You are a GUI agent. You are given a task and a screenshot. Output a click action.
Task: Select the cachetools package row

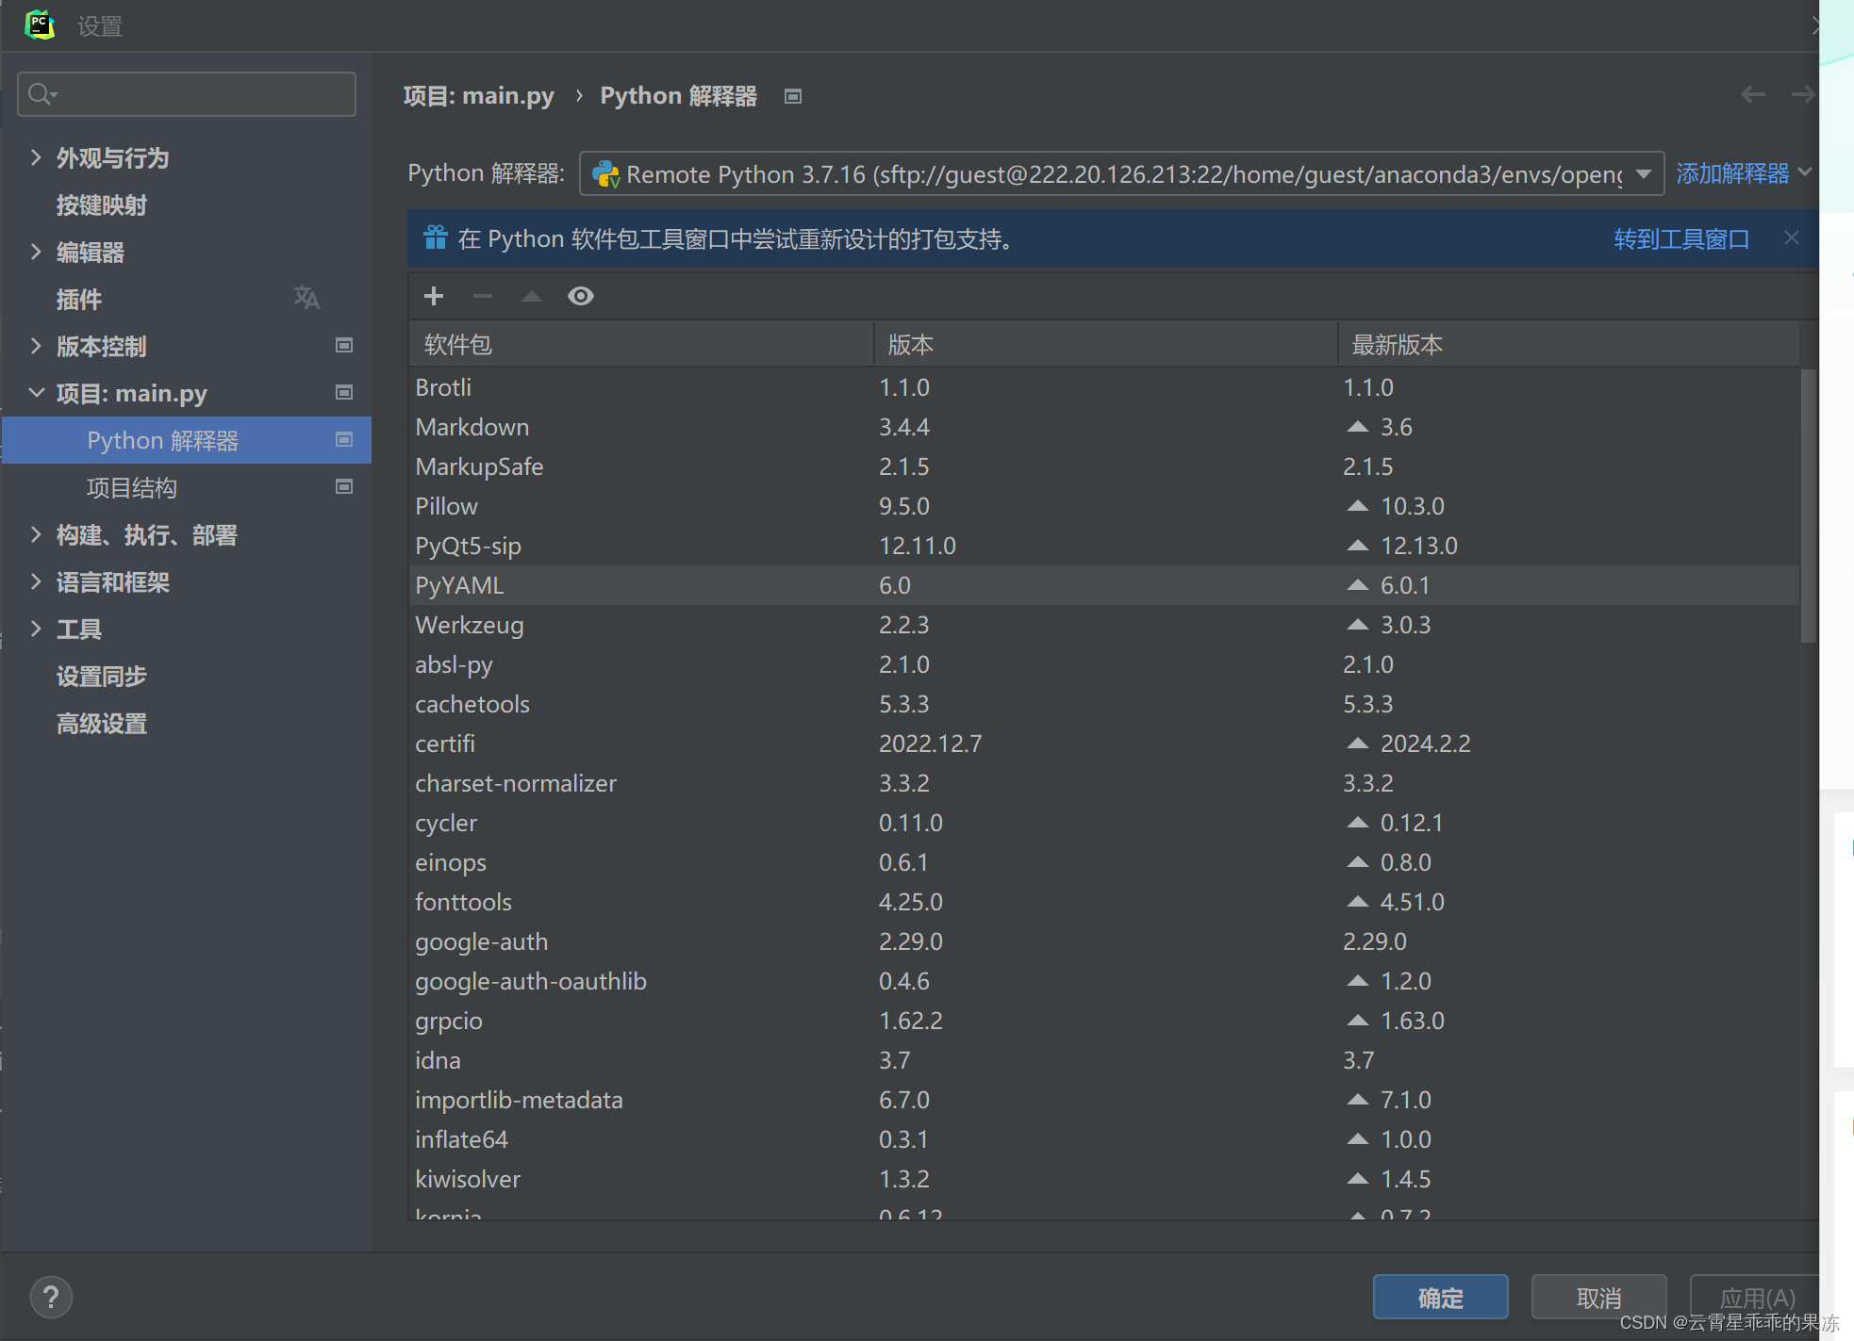[x=1104, y=704]
